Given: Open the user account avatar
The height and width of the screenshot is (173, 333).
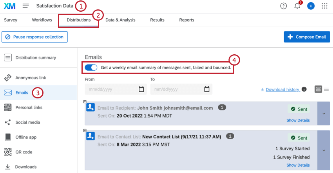Looking at the screenshot, I should [x=311, y=6].
